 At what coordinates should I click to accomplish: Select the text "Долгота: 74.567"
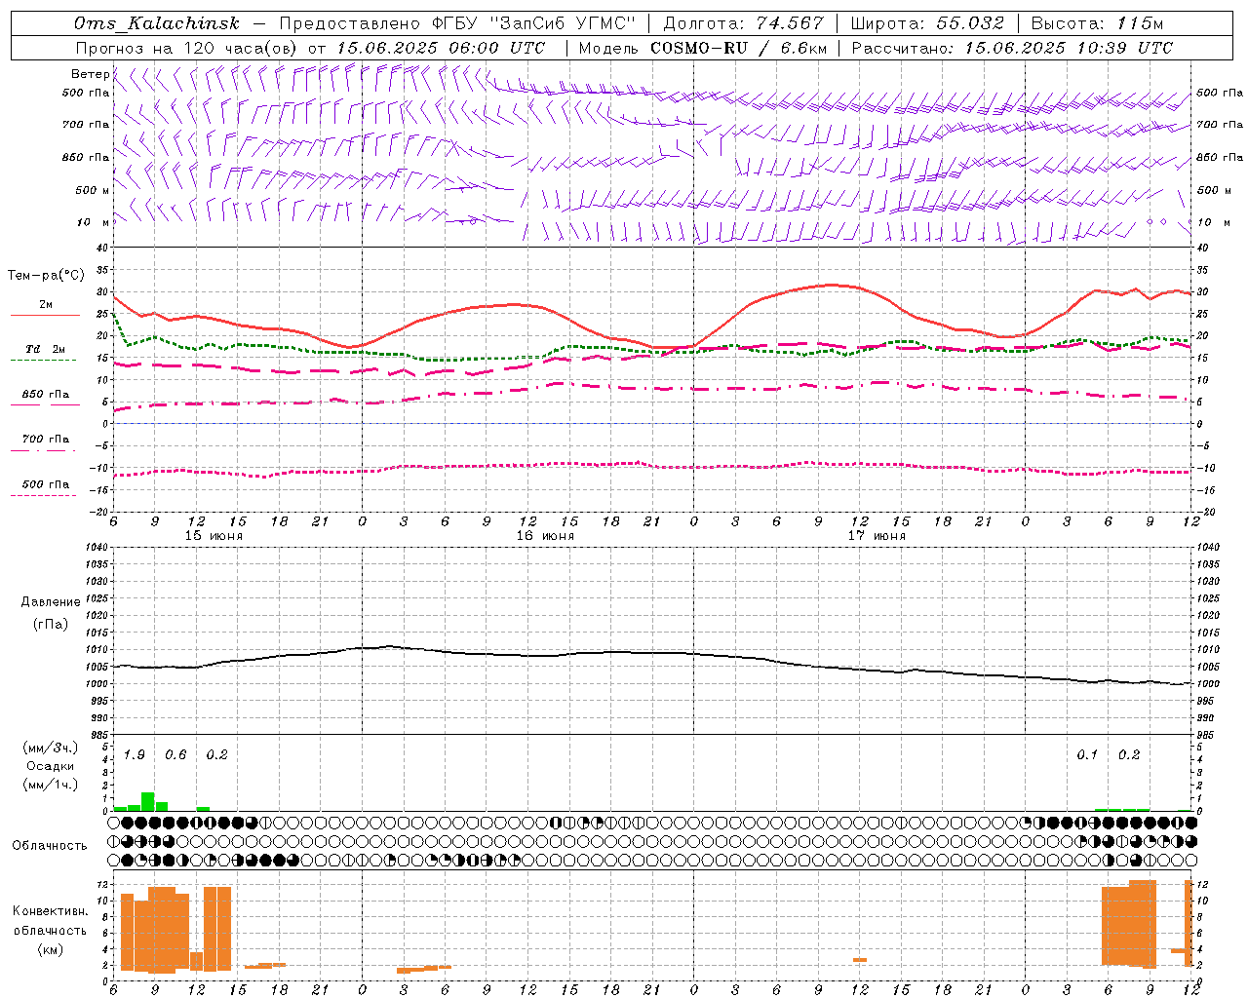[x=743, y=23]
